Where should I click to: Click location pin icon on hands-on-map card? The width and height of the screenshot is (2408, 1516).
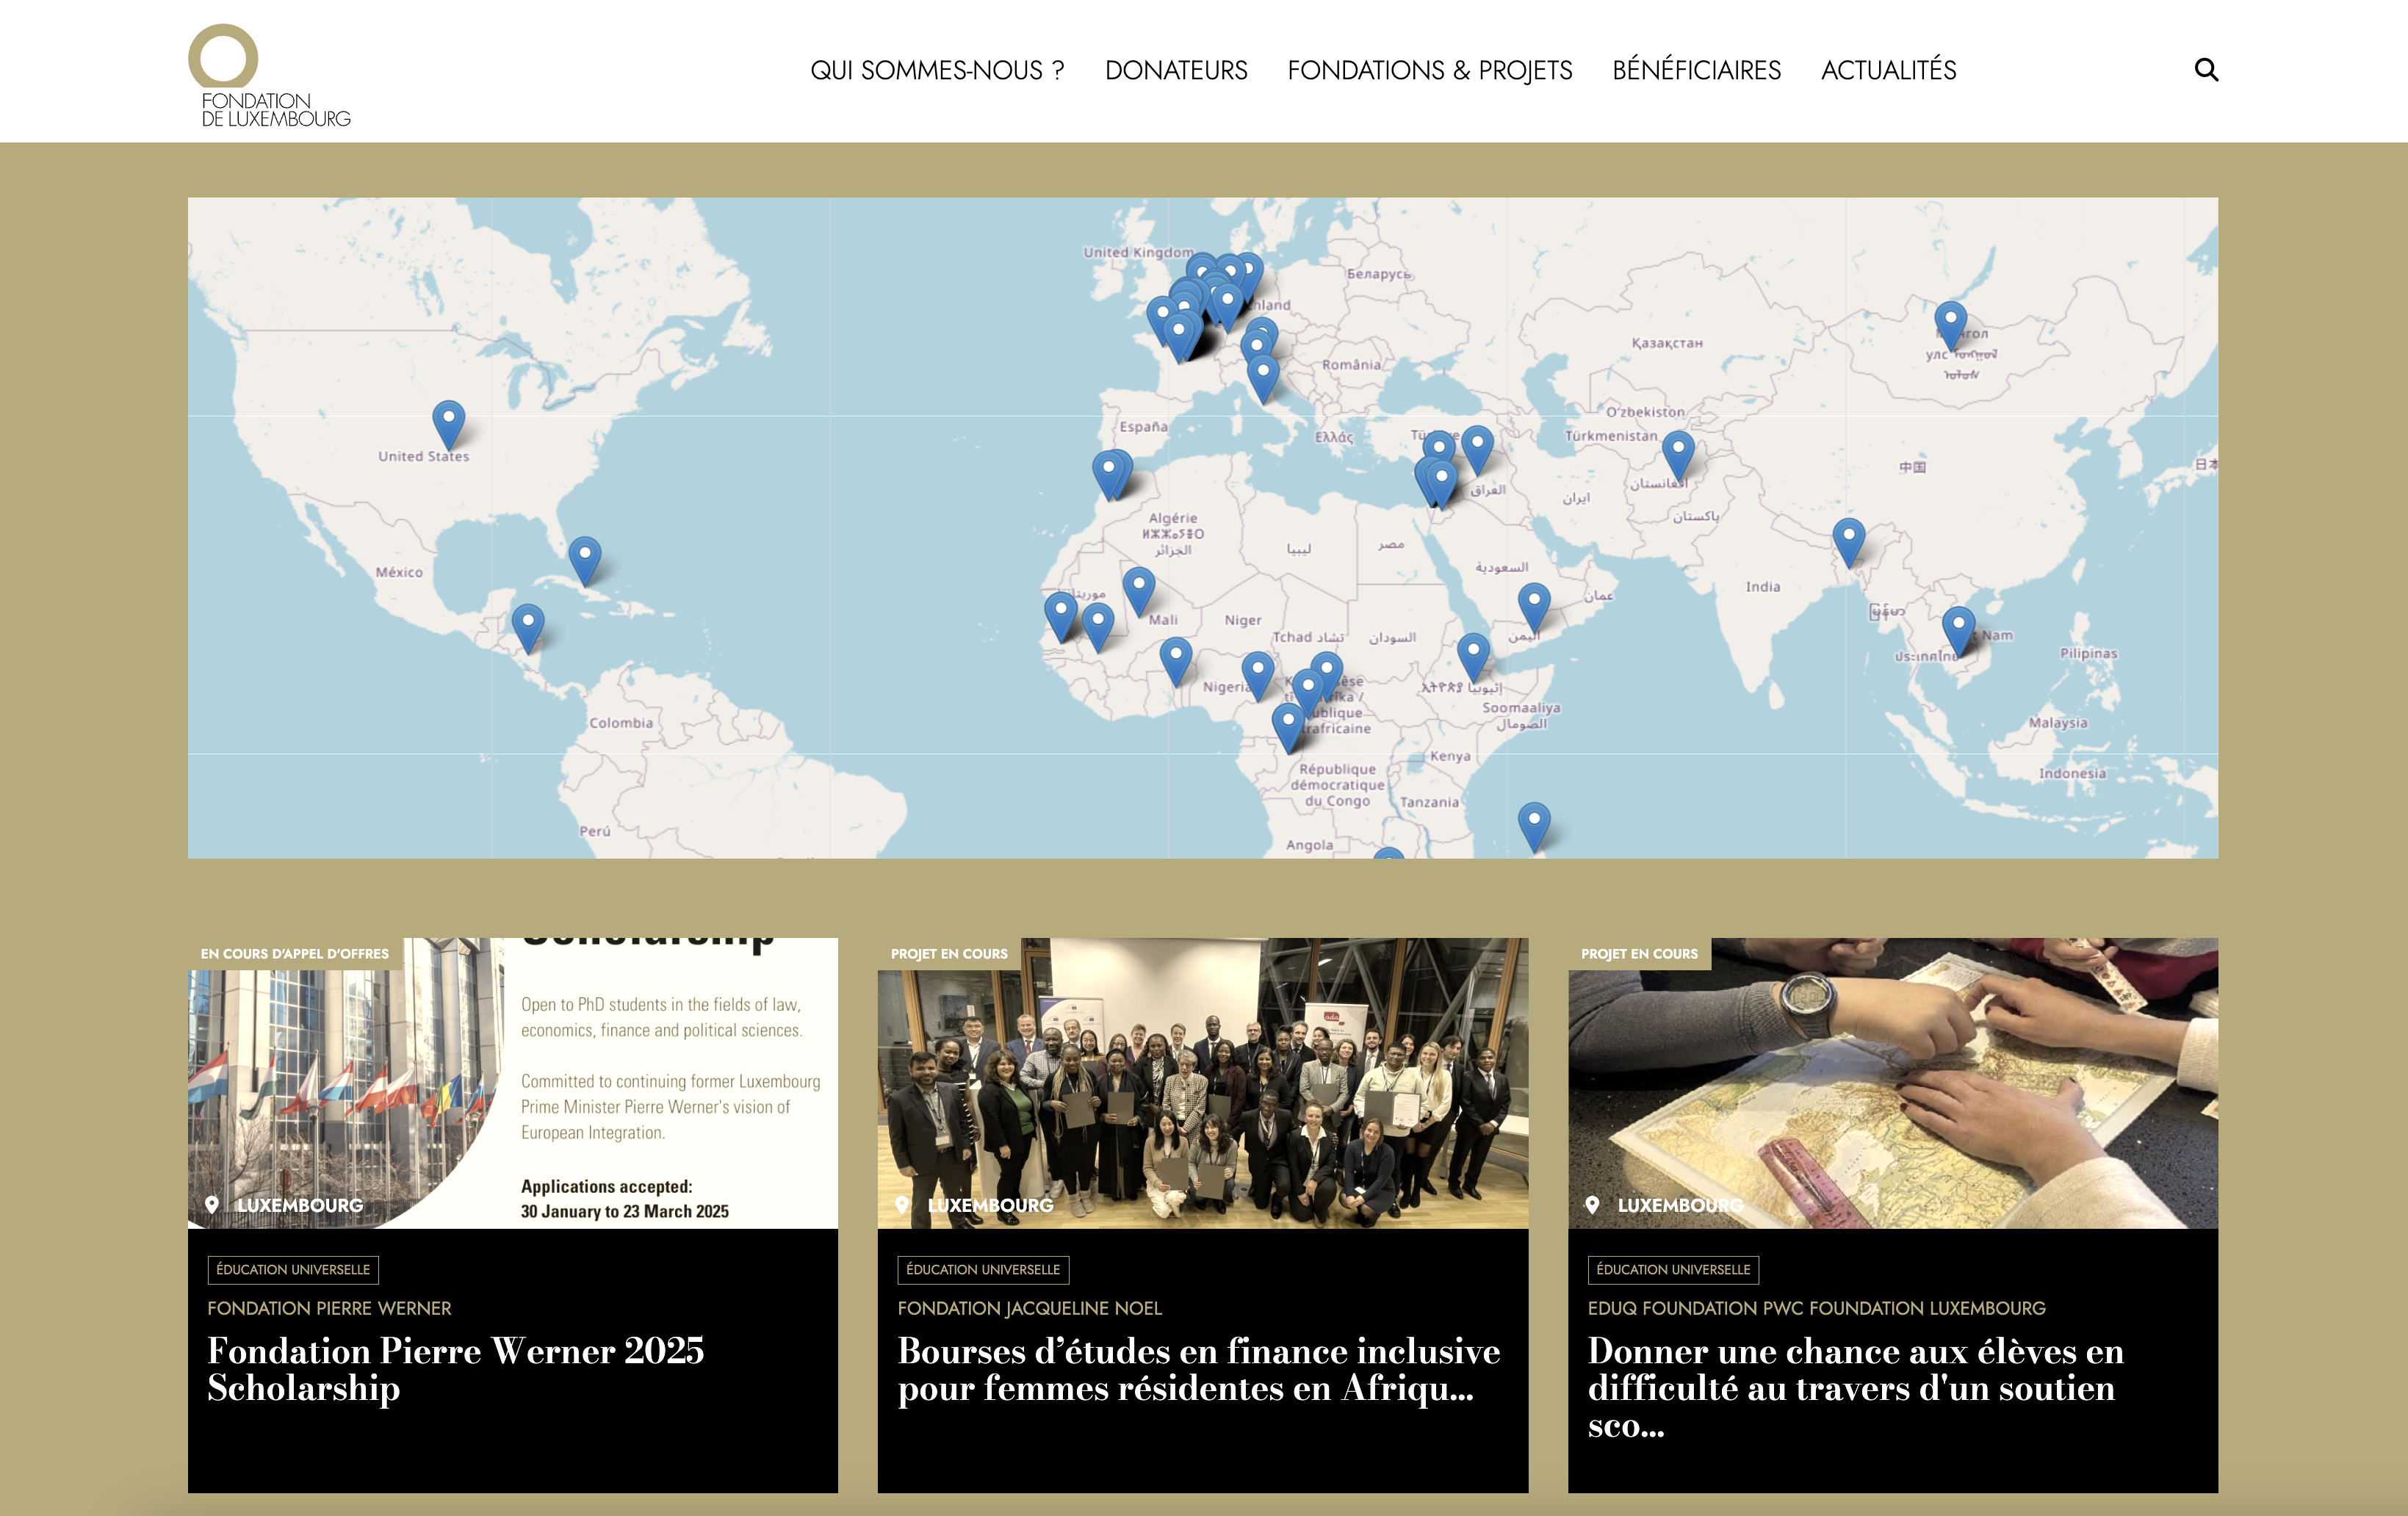[1592, 1205]
